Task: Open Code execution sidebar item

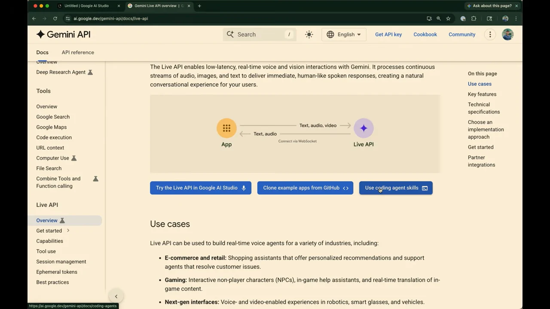Action: pos(54,137)
